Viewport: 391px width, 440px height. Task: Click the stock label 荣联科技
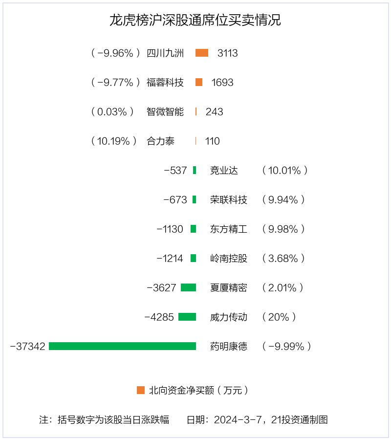point(229,199)
